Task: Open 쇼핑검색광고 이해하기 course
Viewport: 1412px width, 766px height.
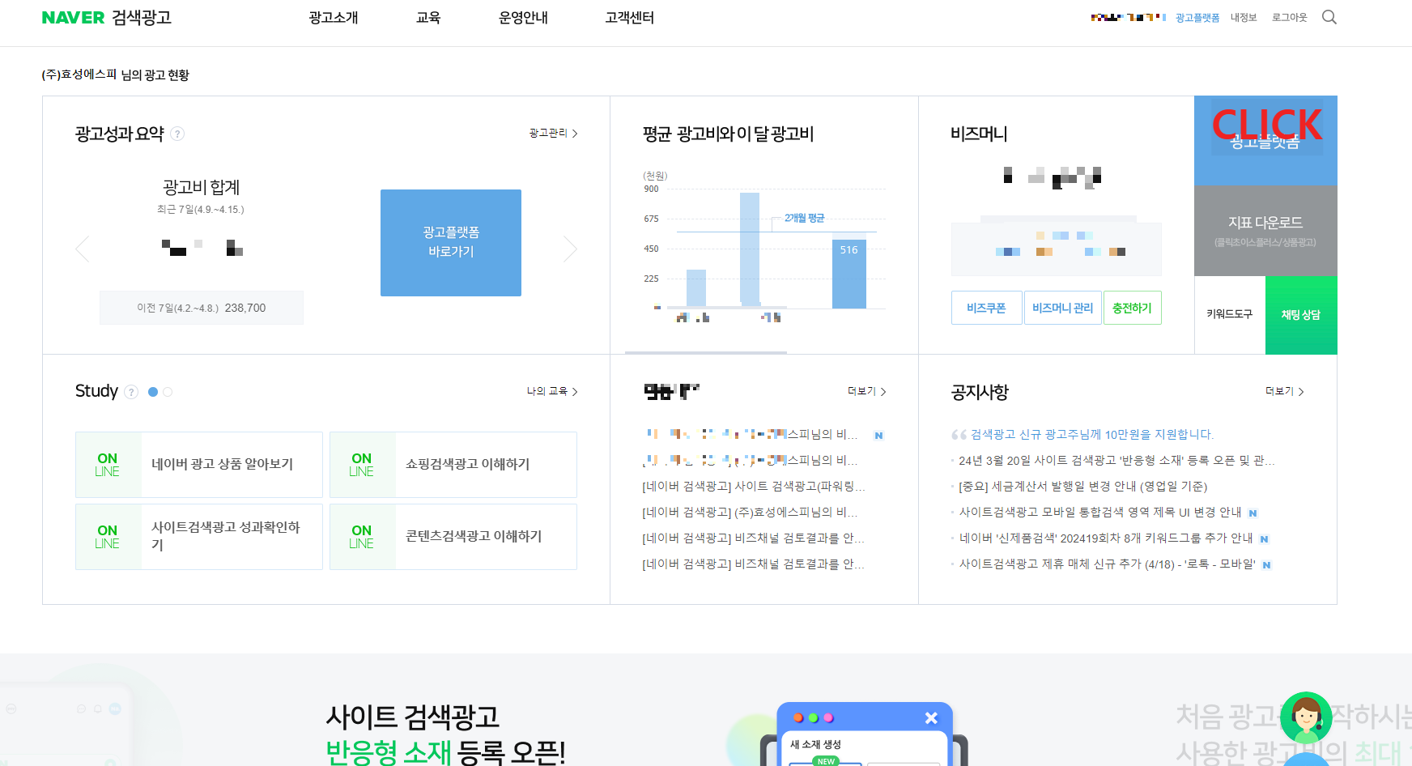Action: pos(453,465)
